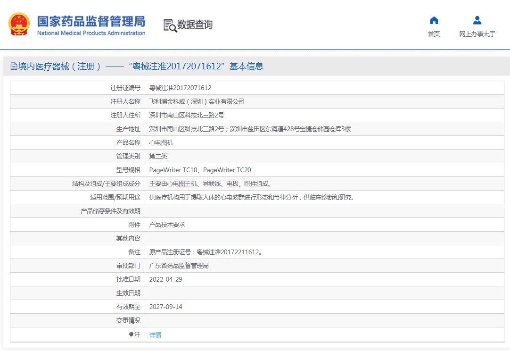This screenshot has height=351, width=510.
Task: Click the 其他内容 row label
Action: coord(129,238)
